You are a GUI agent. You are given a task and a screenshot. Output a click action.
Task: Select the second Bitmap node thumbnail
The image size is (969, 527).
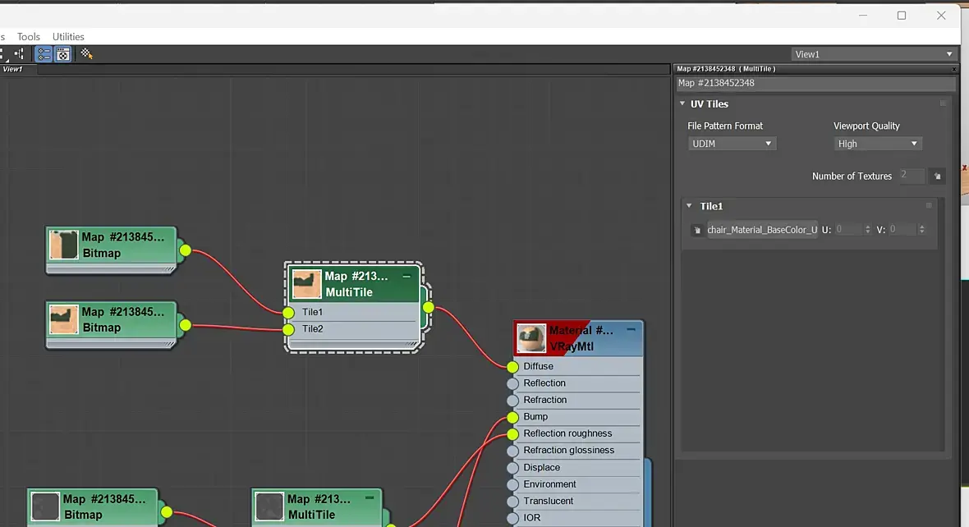(x=64, y=319)
